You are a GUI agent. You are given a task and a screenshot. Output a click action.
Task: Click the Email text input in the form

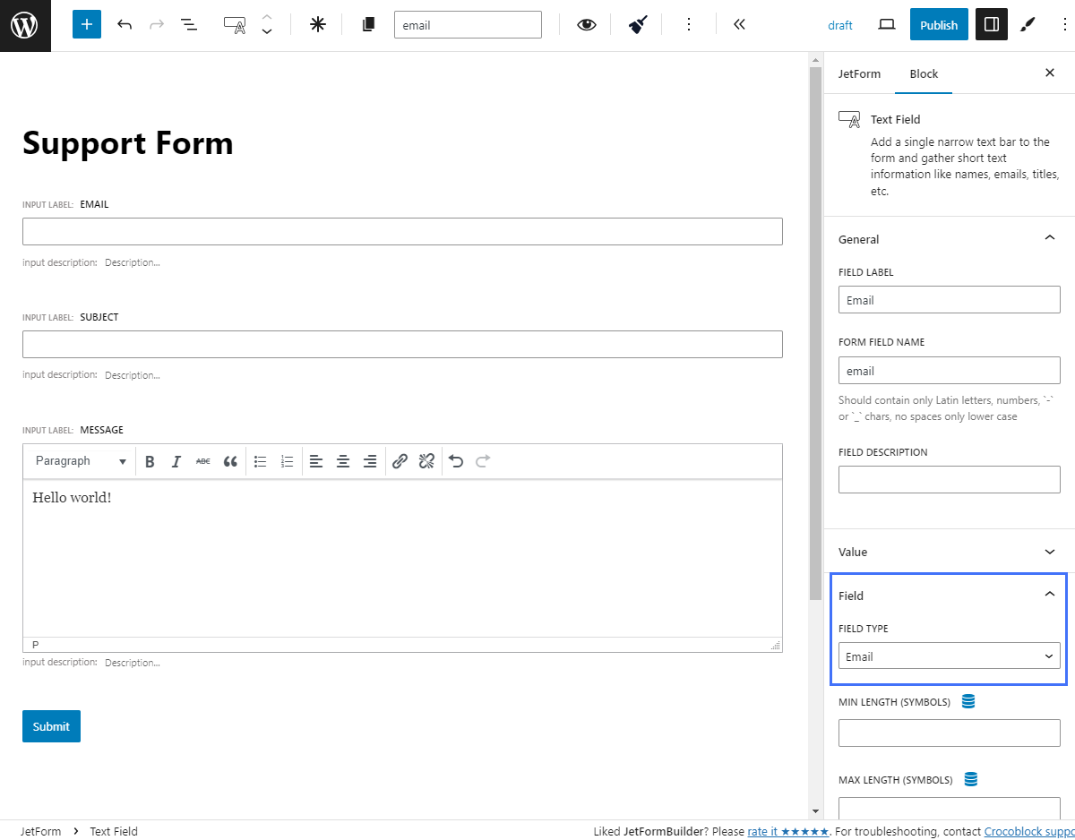coord(402,231)
